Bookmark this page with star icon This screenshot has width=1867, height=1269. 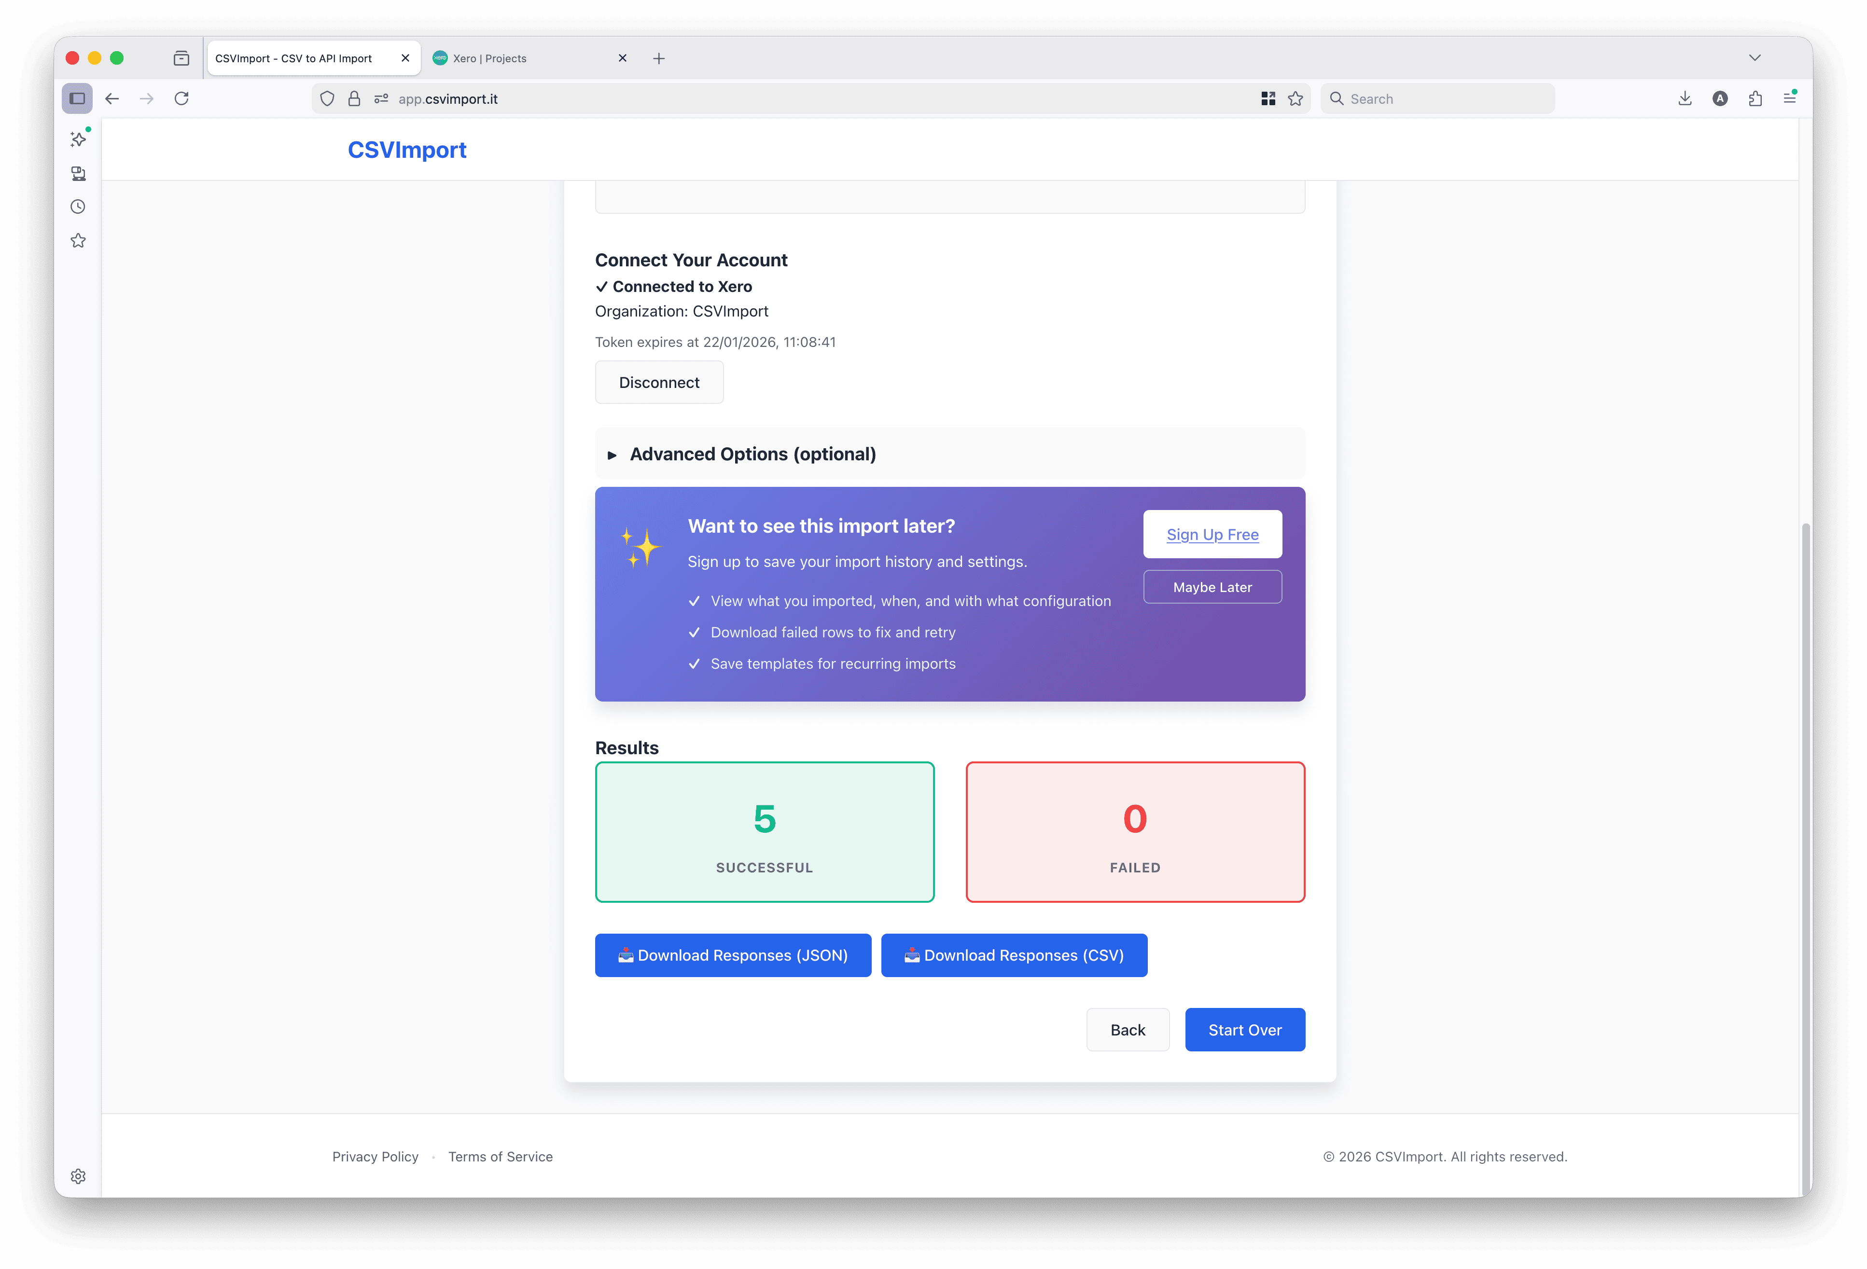tap(1295, 99)
